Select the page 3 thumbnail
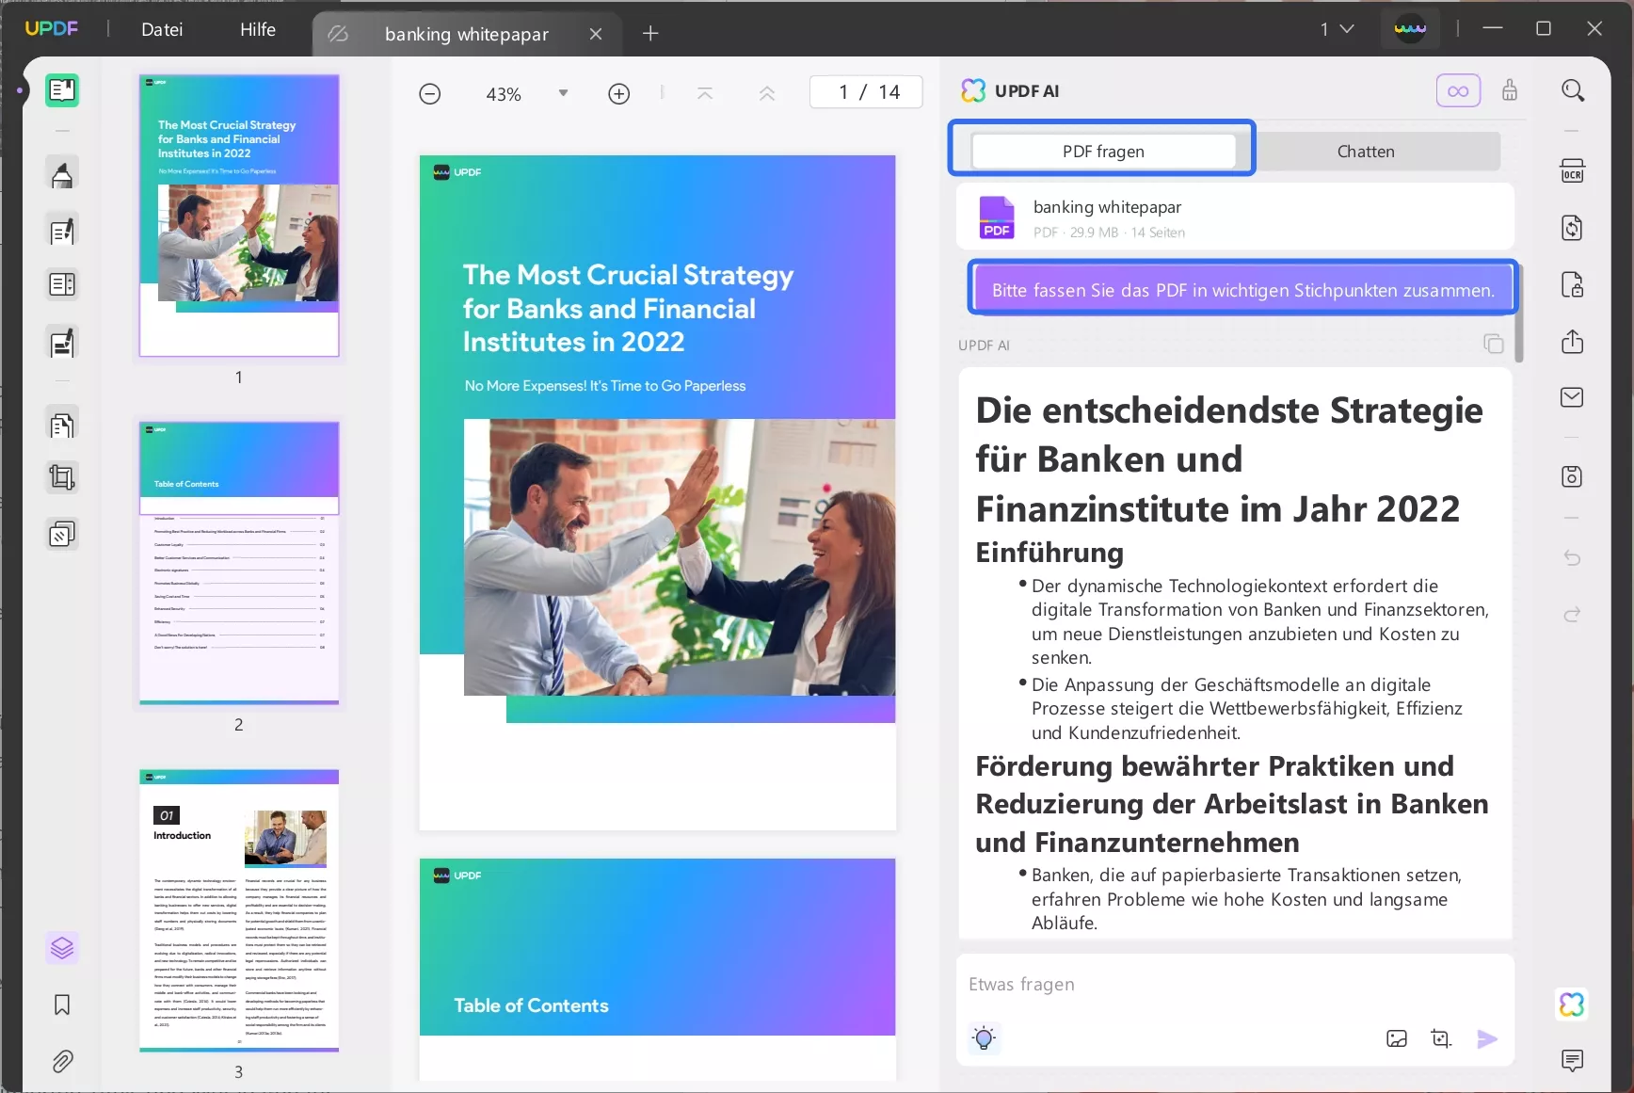 point(239,910)
